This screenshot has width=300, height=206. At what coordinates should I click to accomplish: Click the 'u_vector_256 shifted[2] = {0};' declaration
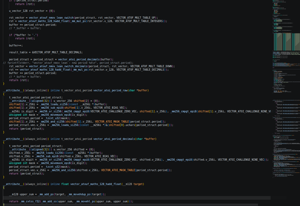pos(77,101)
